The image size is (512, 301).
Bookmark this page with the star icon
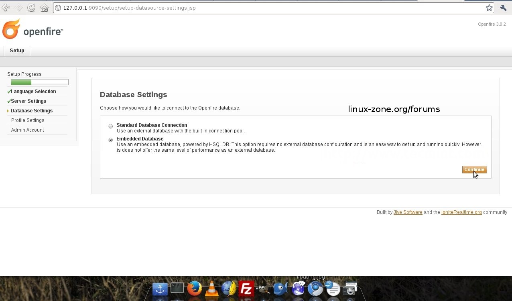coord(489,8)
